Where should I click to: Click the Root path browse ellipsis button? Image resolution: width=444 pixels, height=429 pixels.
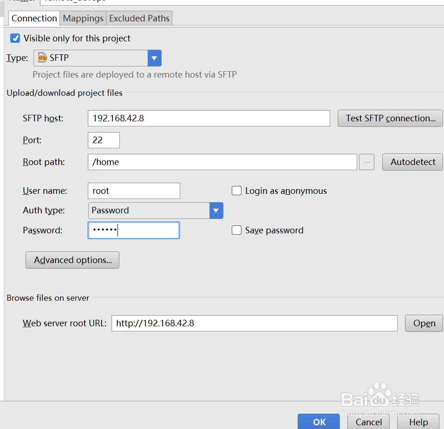[x=366, y=162]
